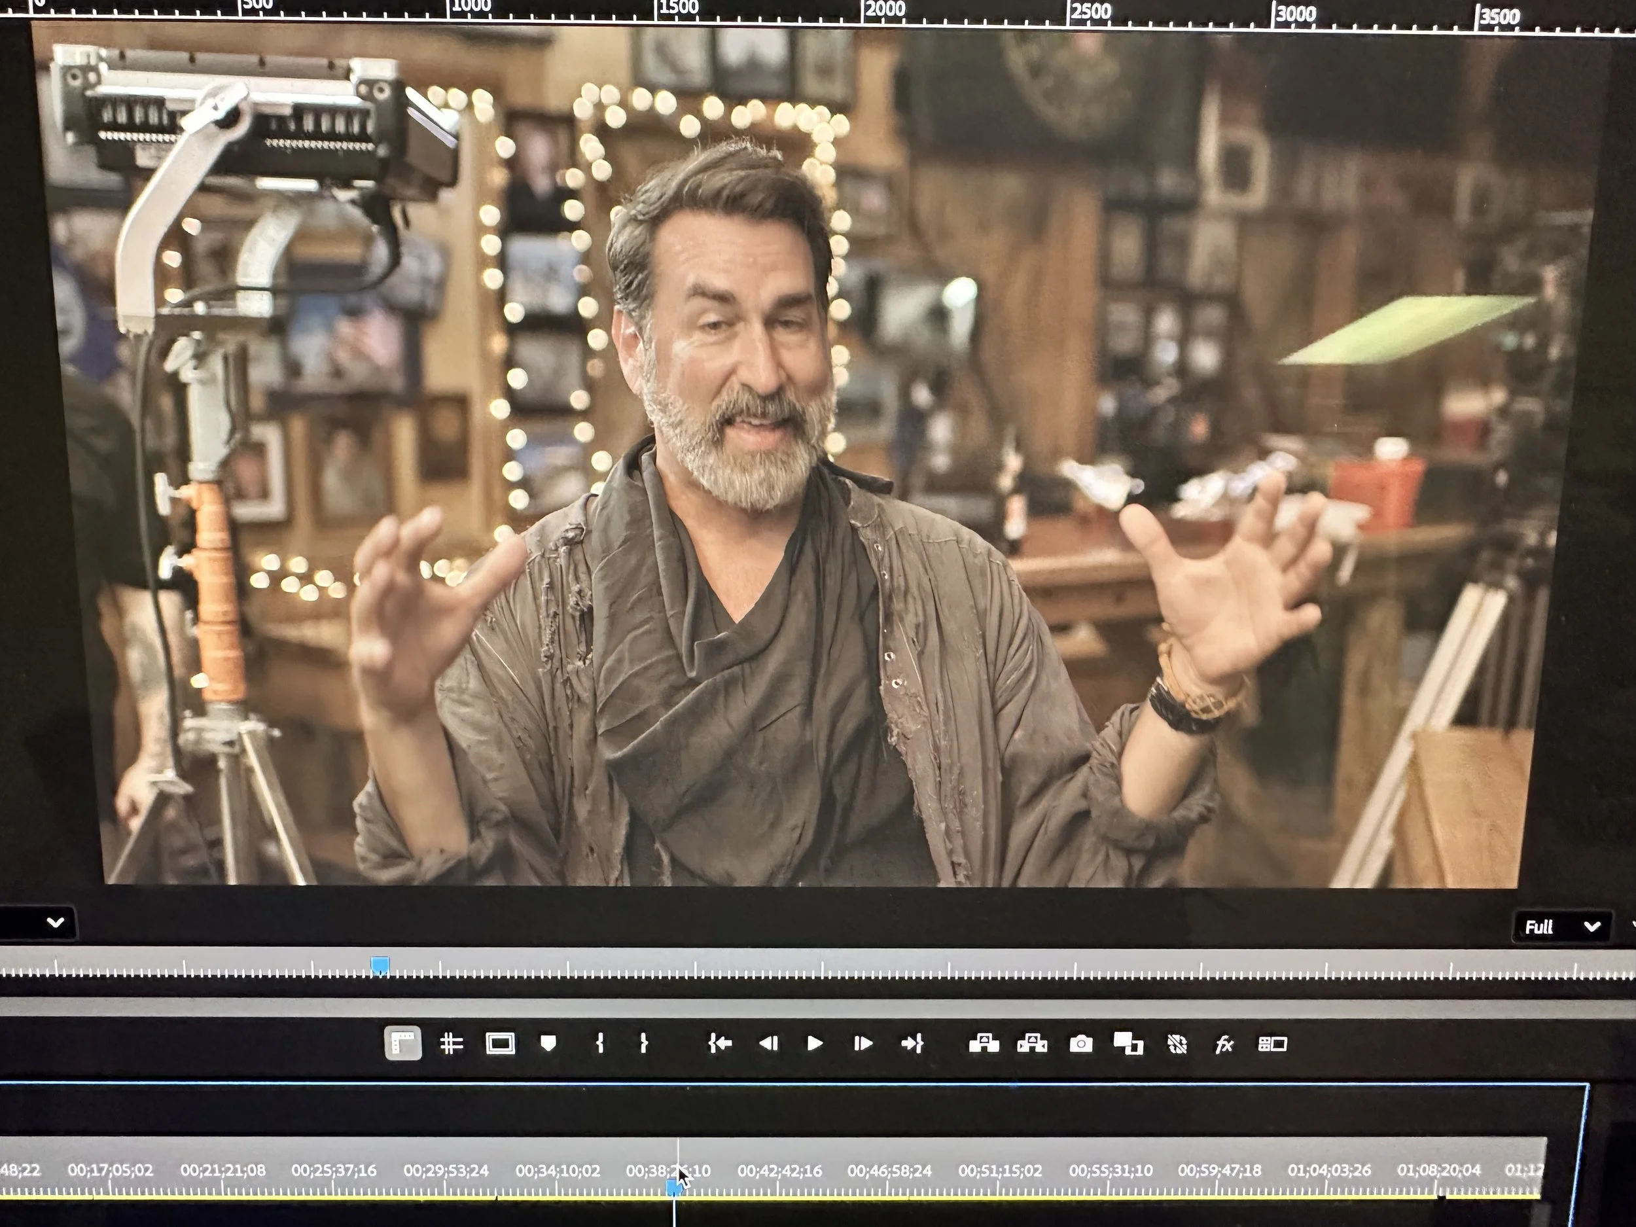Image resolution: width=1636 pixels, height=1227 pixels.
Task: Add a marker with shield icon
Action: (548, 1043)
